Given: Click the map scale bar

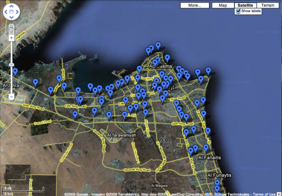Looking at the screenshot, I should click(x=23, y=191).
